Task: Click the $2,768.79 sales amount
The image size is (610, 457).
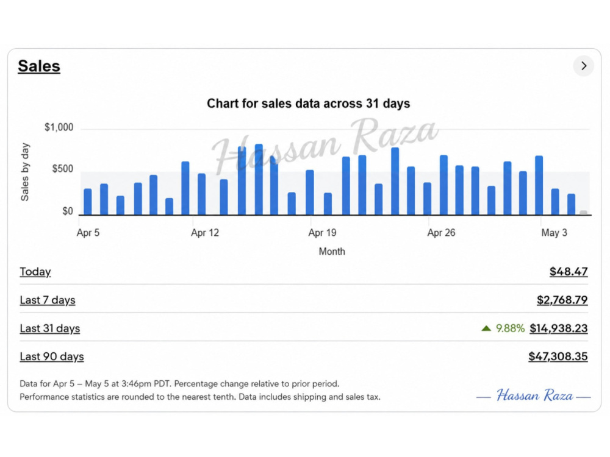Action: click(x=562, y=300)
